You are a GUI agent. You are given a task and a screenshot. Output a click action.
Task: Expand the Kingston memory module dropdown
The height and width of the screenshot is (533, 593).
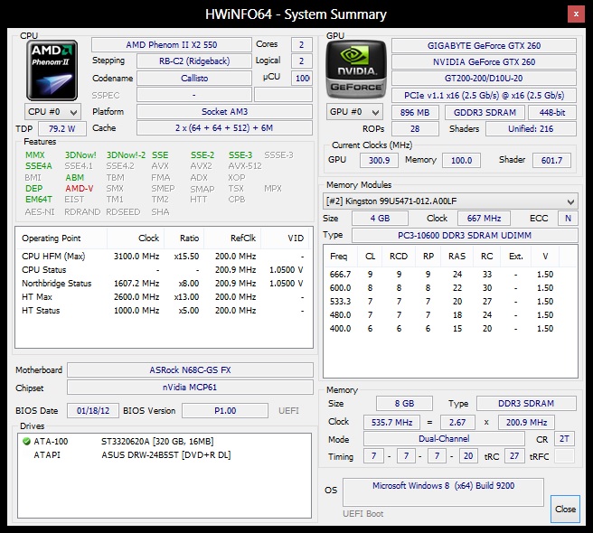pos(450,201)
